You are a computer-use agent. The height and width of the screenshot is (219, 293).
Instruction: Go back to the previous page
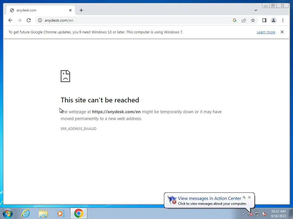(10, 20)
